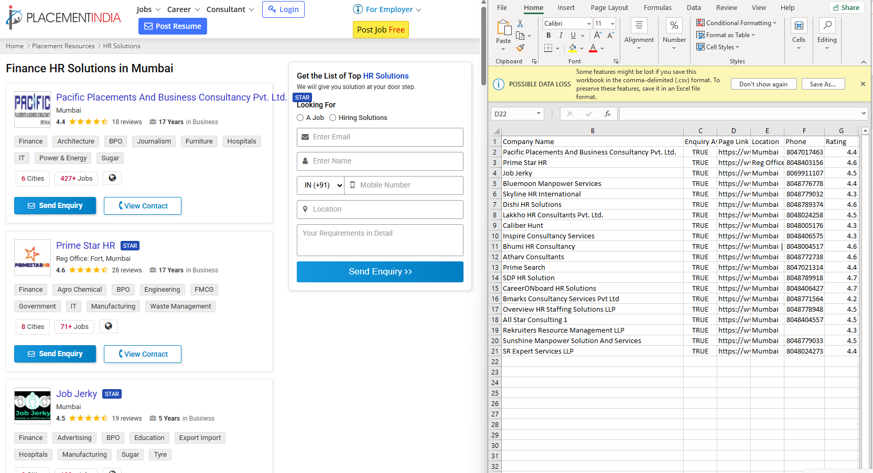Click the Conditional Formatting icon
This screenshot has height=473, width=873.
700,22
